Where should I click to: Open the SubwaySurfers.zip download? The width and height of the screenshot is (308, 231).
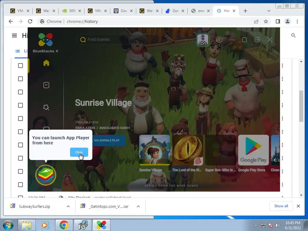point(35,206)
